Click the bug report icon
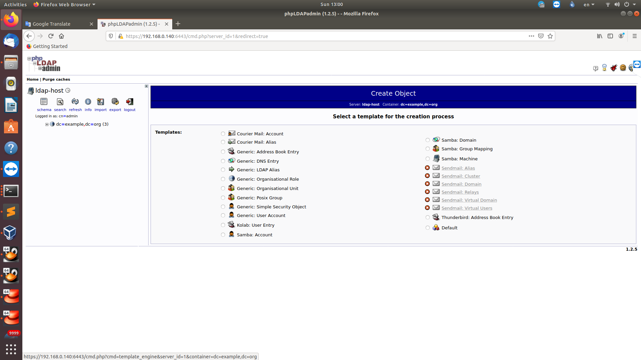Viewport: 641px width, 360px height. pyautogui.click(x=614, y=68)
